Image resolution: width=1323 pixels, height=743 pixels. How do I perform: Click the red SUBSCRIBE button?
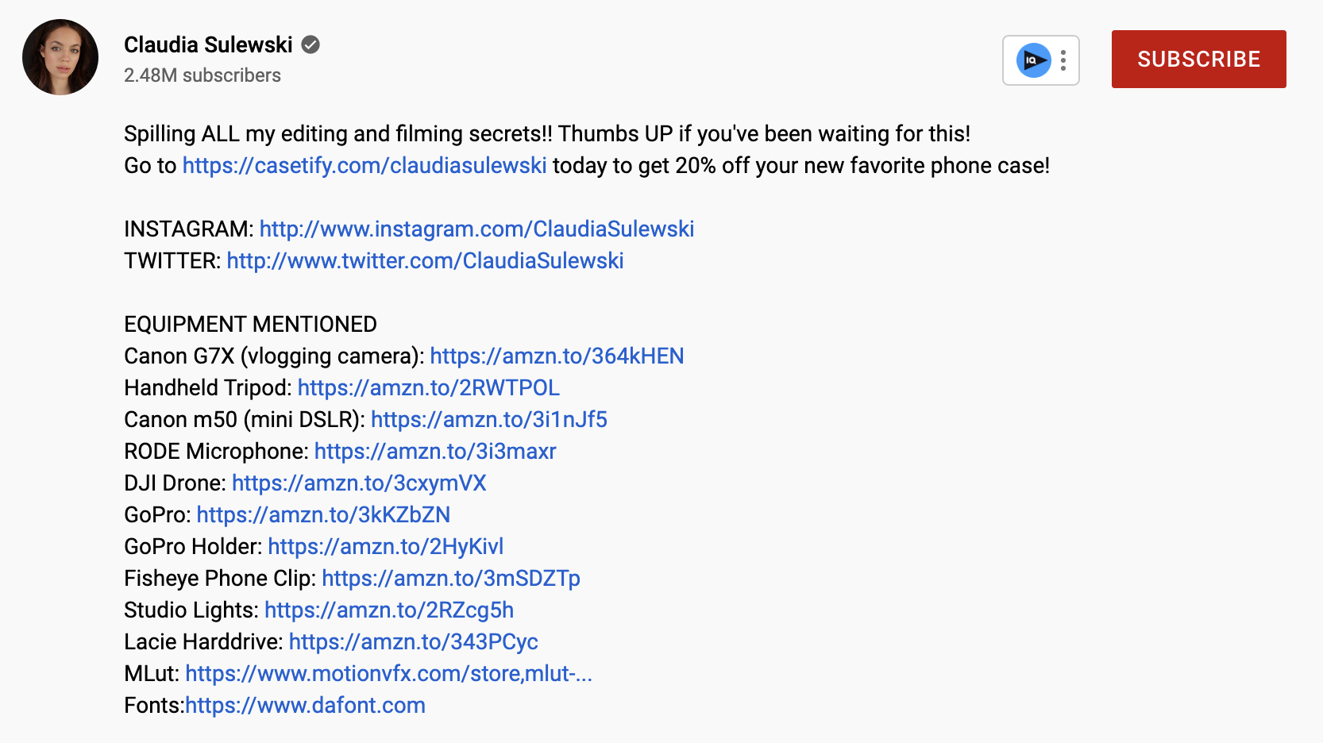[1198, 60]
